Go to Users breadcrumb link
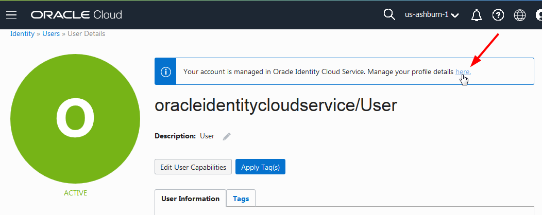 (x=51, y=34)
